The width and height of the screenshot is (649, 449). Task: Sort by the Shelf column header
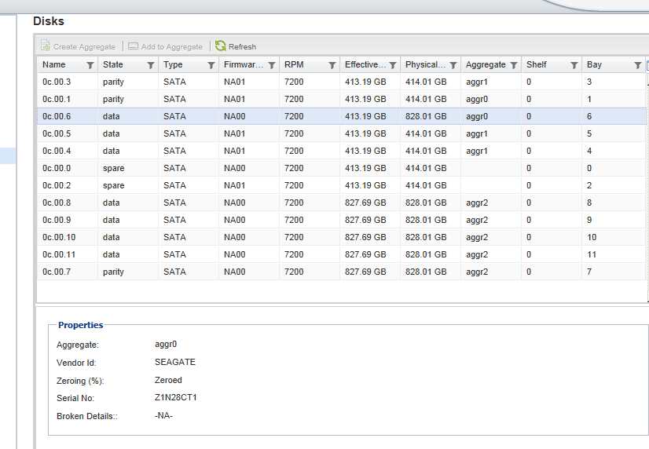[537, 64]
